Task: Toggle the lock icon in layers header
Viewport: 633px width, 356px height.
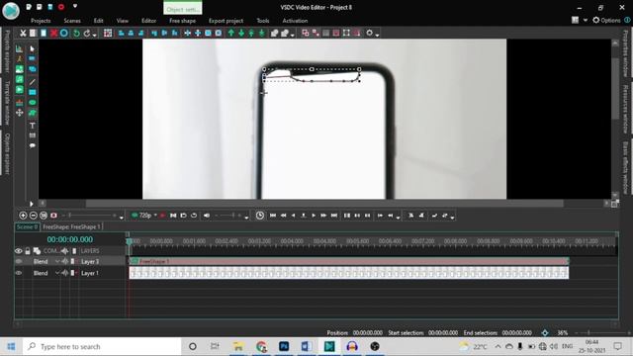Action: pos(28,251)
